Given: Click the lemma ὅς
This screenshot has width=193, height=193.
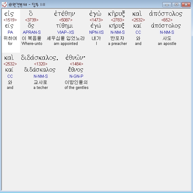Looking at the screenshot, I should [31, 26].
